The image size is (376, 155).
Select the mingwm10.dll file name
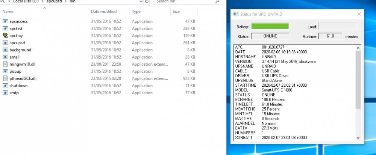pyautogui.click(x=23, y=64)
